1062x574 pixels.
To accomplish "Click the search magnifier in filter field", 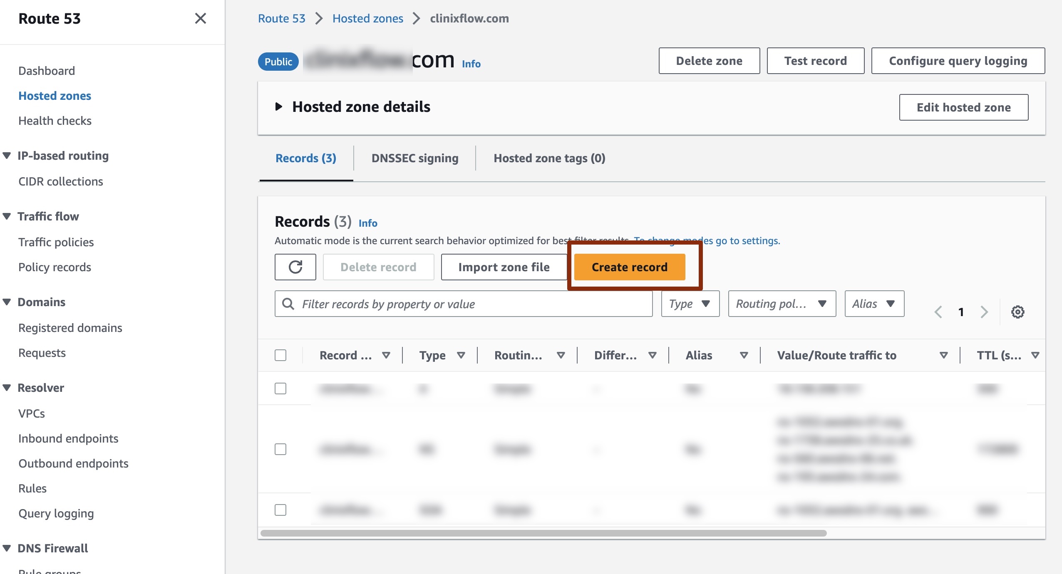I will coord(288,304).
